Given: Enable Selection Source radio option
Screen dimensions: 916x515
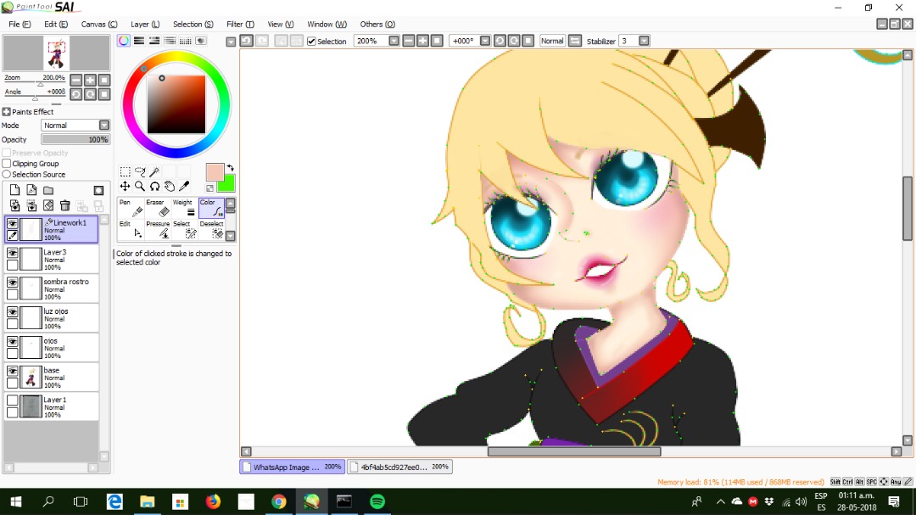Looking at the screenshot, I should pos(7,174).
